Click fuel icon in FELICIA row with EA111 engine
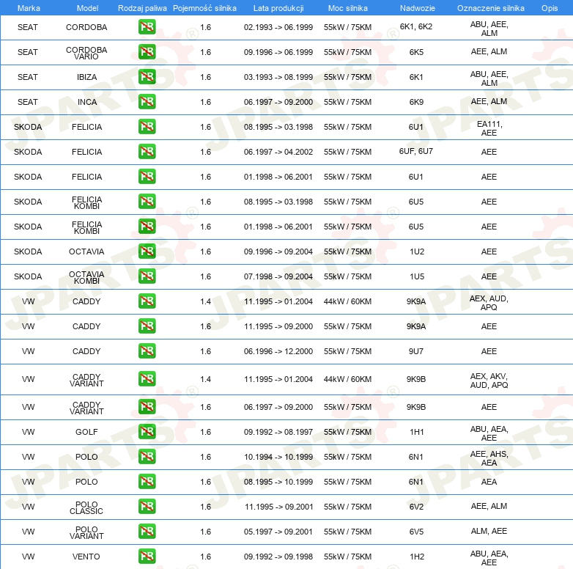 click(x=147, y=127)
